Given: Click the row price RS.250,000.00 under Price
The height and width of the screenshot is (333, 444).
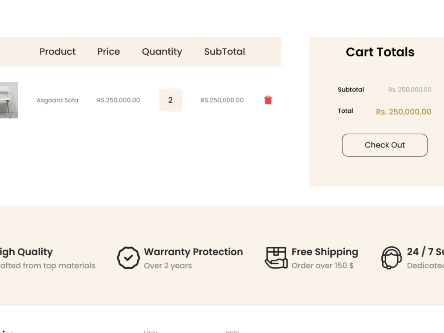Looking at the screenshot, I should coord(119,100).
